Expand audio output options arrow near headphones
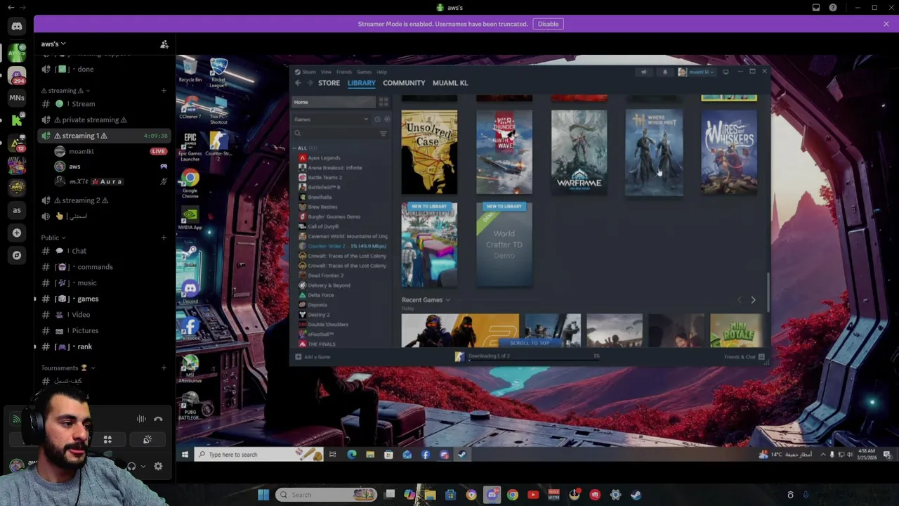Viewport: 899px width, 506px height. coord(143,466)
